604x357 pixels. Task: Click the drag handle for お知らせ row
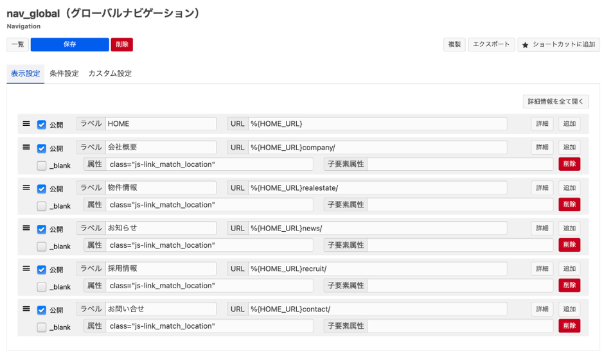pos(26,228)
